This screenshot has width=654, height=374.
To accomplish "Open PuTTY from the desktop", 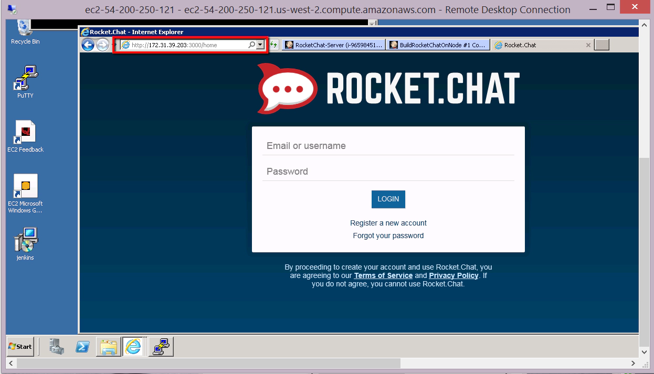I will [x=24, y=78].
